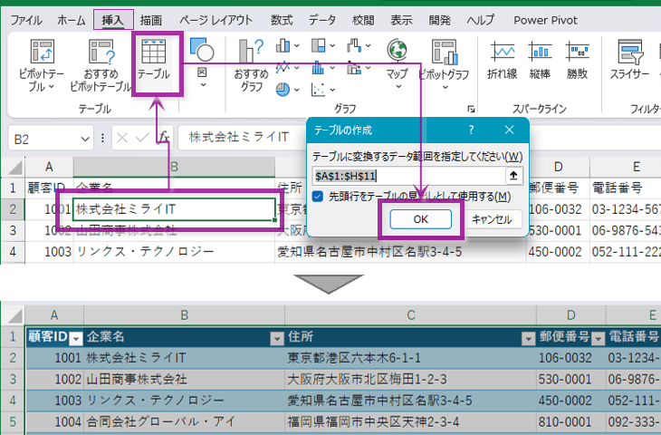Open the 郵便番号 column filter dropdown
Viewport: 661px width, 435px height.
point(599,338)
